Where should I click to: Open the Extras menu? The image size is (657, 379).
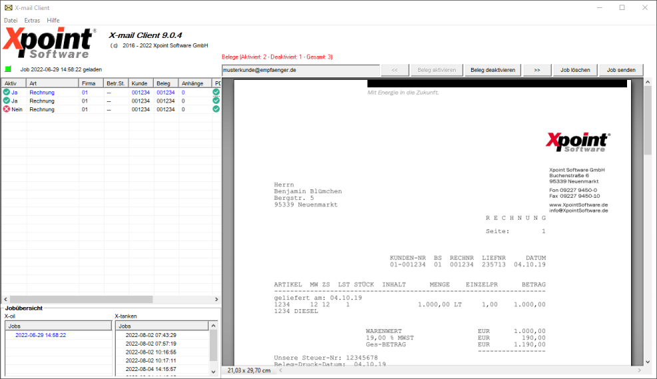tap(32, 20)
